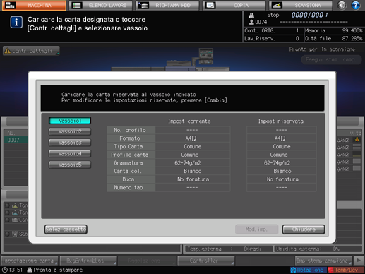Click the Profilo carta row label
This screenshot has height=274, width=365.
coord(131,155)
